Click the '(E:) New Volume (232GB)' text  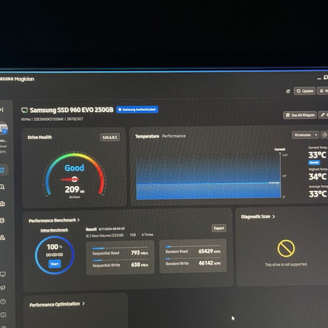pyautogui.click(x=104, y=236)
